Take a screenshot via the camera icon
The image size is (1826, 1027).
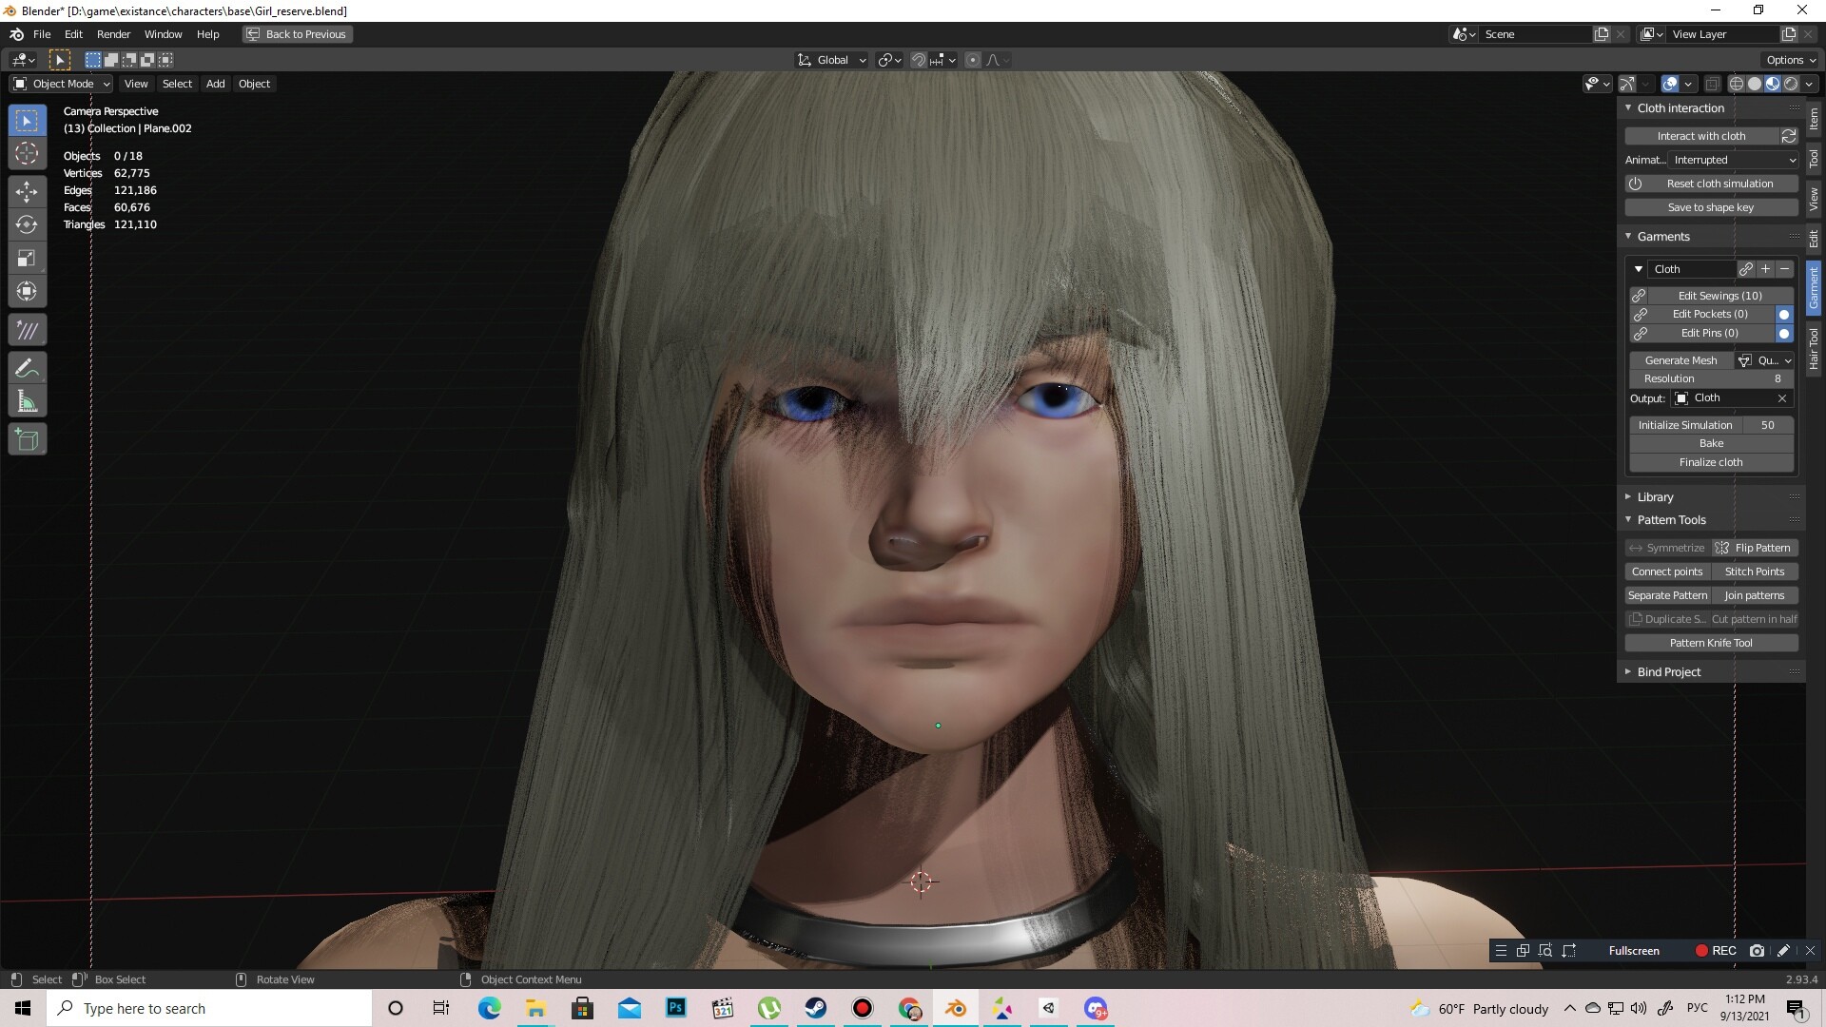click(1757, 950)
